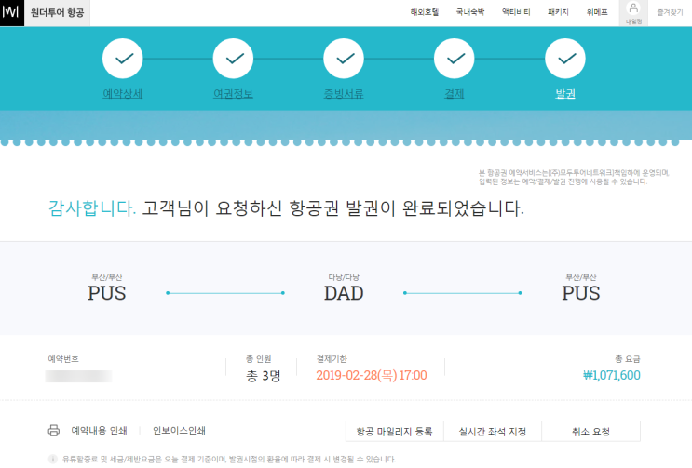Go to the 여권정보 step link

(233, 93)
